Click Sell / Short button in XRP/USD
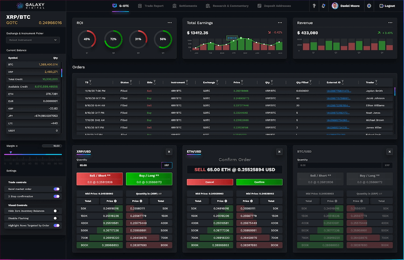The width and height of the screenshot is (404, 260). [100, 179]
